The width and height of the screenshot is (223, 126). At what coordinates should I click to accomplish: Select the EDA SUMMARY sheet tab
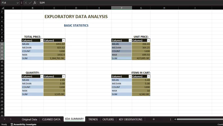coord(74,119)
